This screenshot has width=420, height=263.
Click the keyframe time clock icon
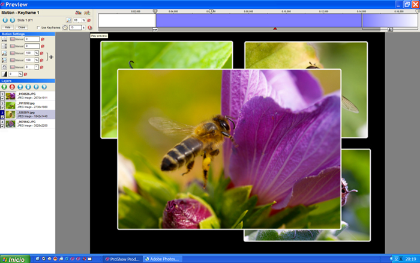[x=65, y=28]
